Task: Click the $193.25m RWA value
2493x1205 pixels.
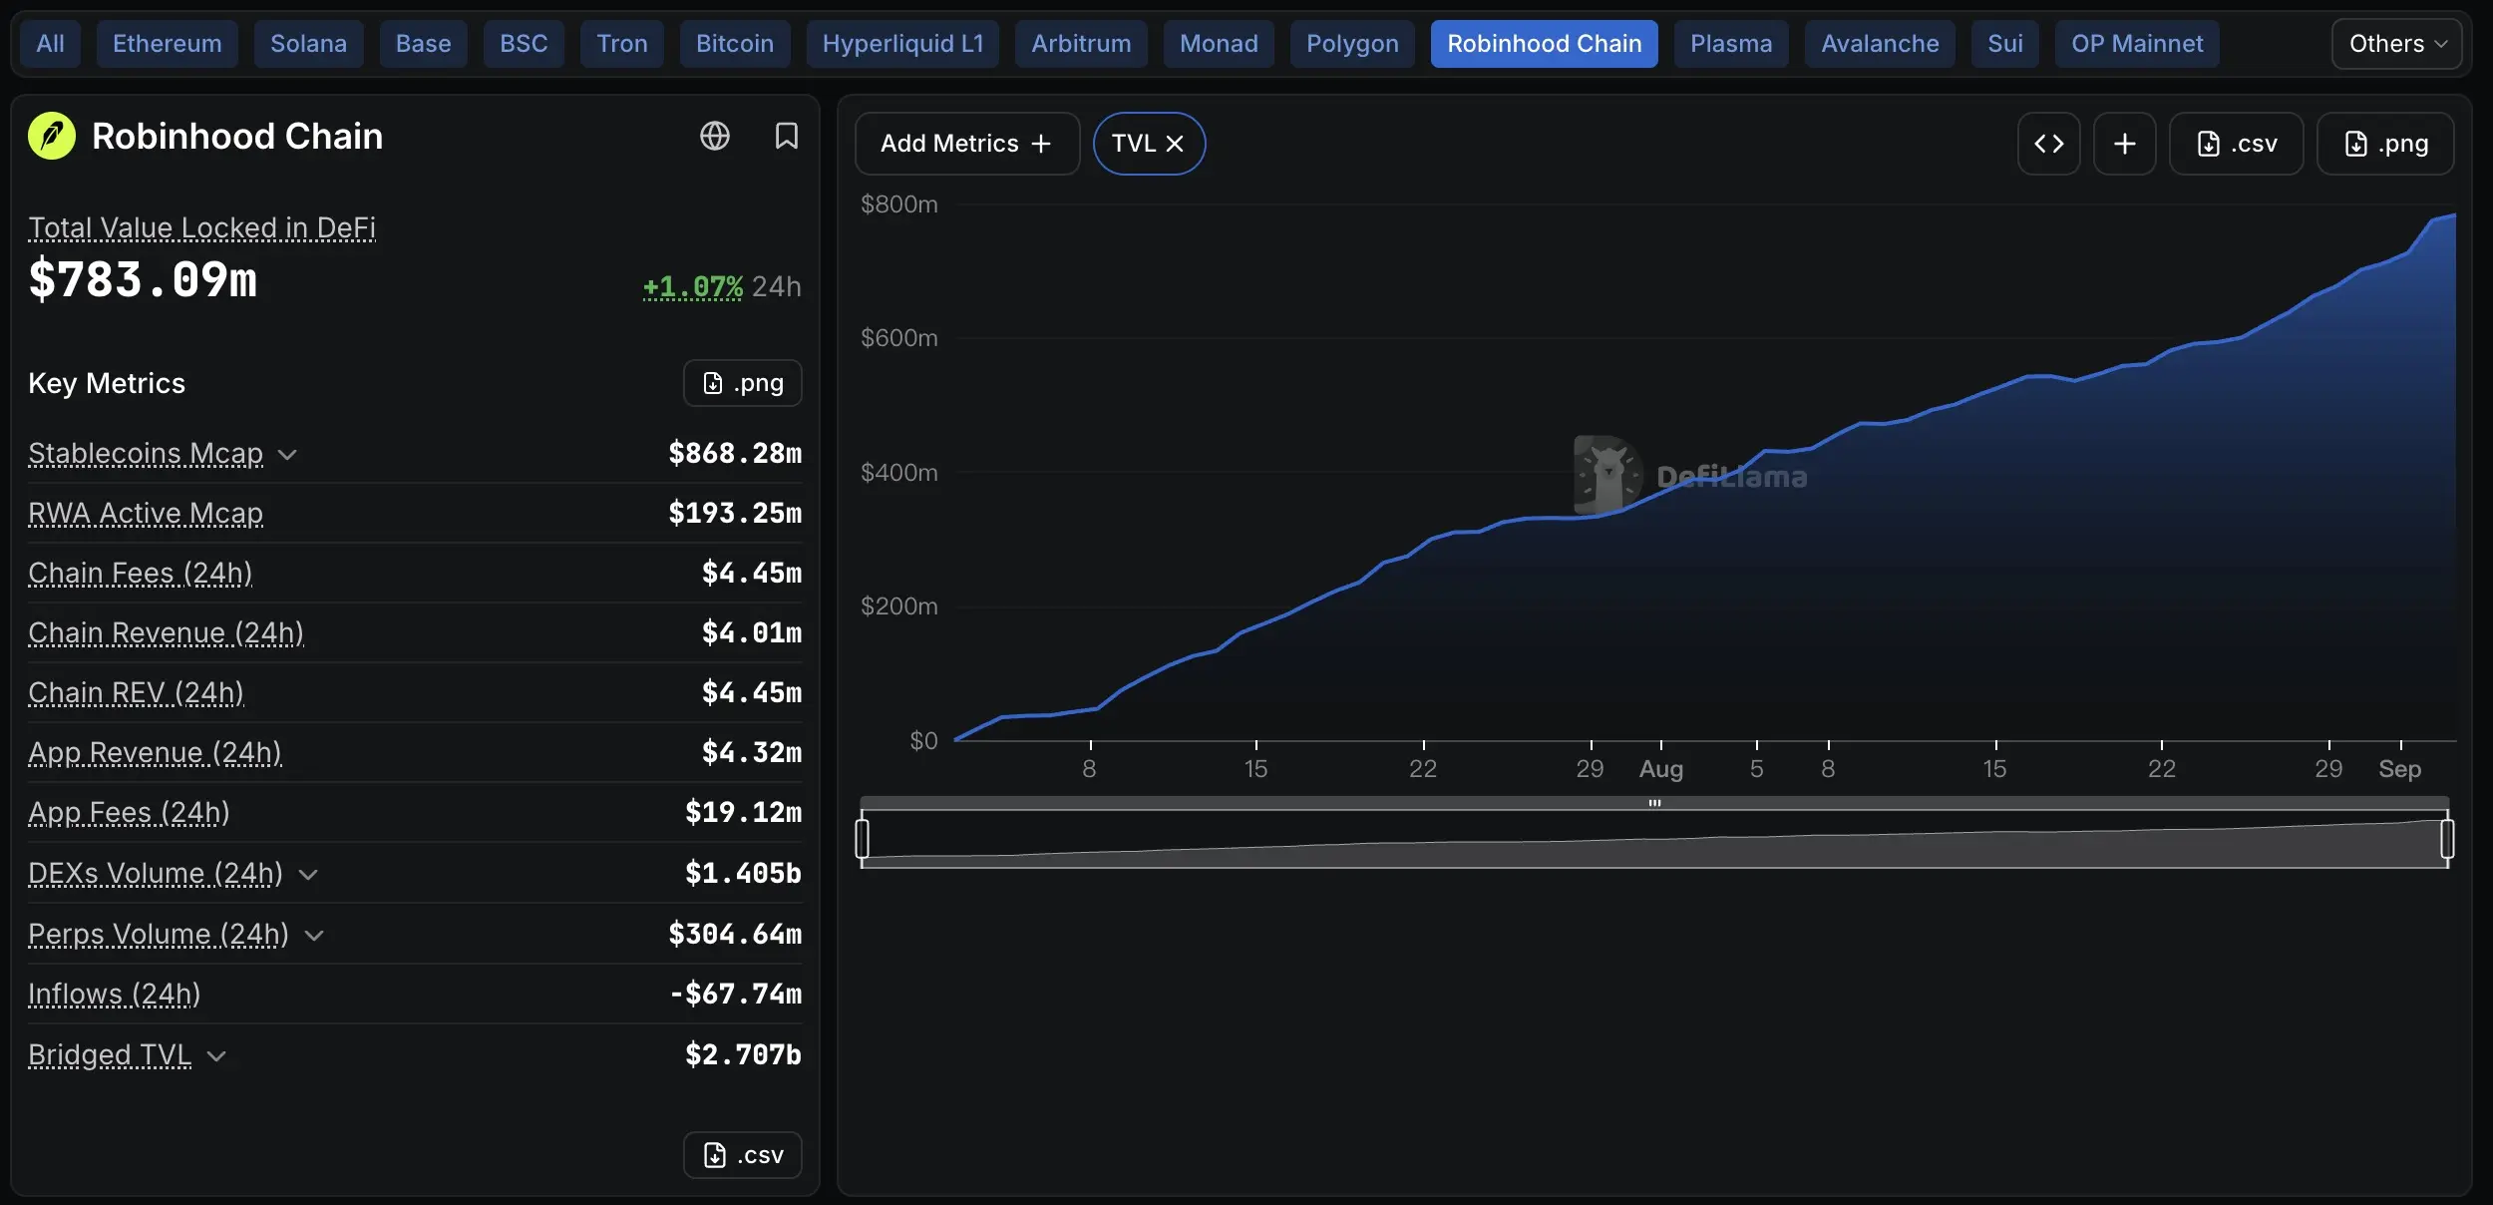Action: pyautogui.click(x=735, y=514)
